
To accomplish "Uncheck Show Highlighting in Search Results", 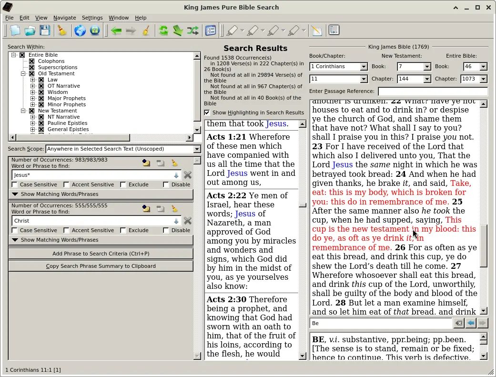I will (x=207, y=112).
